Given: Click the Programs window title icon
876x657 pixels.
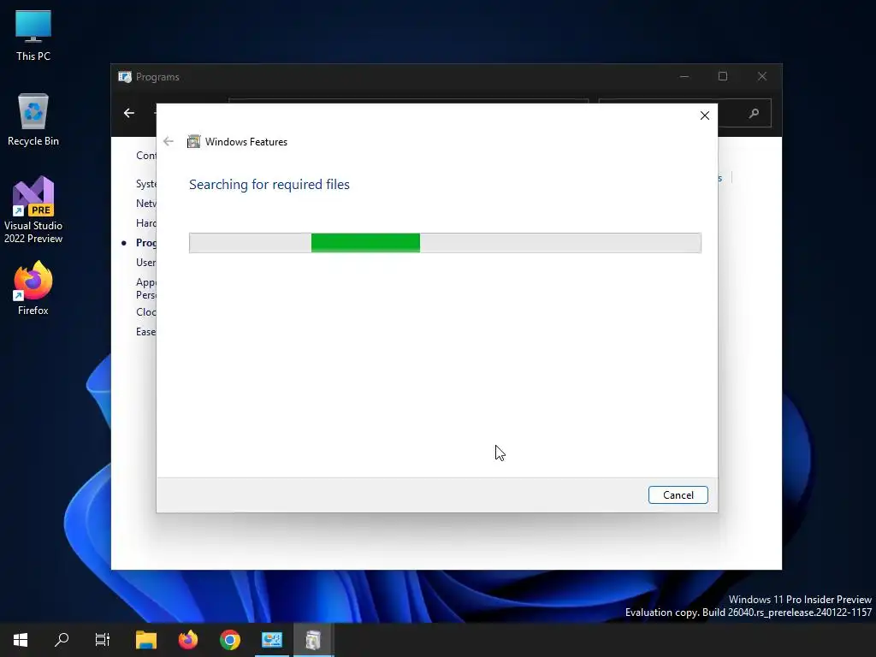Looking at the screenshot, I should click(125, 76).
